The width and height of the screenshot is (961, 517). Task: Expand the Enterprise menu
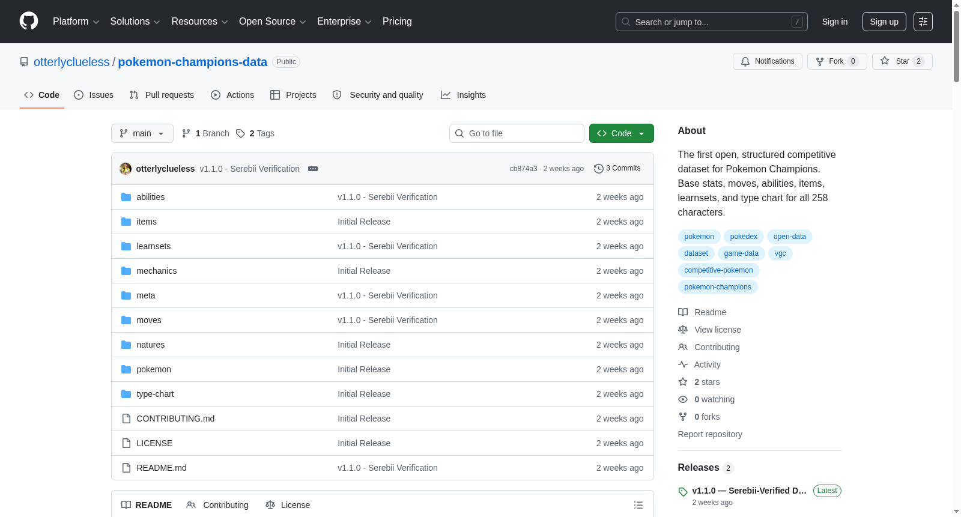coord(344,22)
